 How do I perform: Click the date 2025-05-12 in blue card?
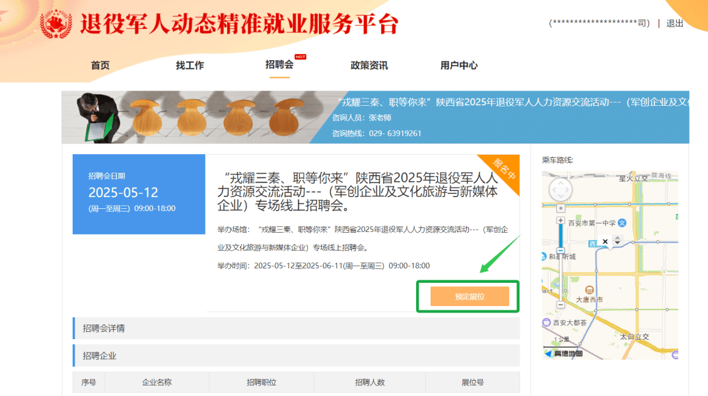(124, 192)
